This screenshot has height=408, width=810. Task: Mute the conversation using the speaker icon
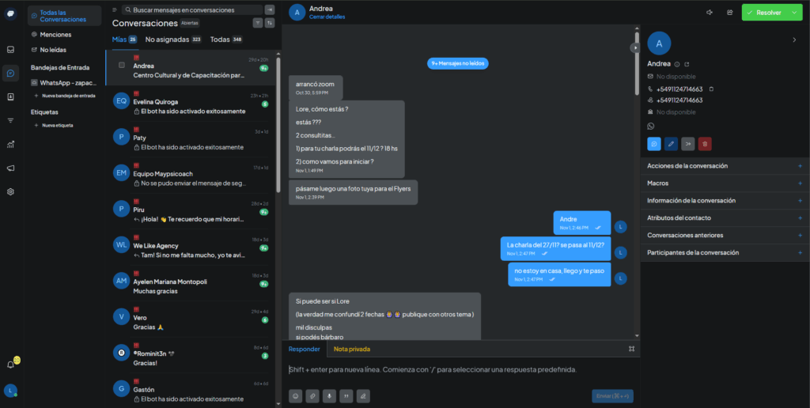click(x=709, y=12)
